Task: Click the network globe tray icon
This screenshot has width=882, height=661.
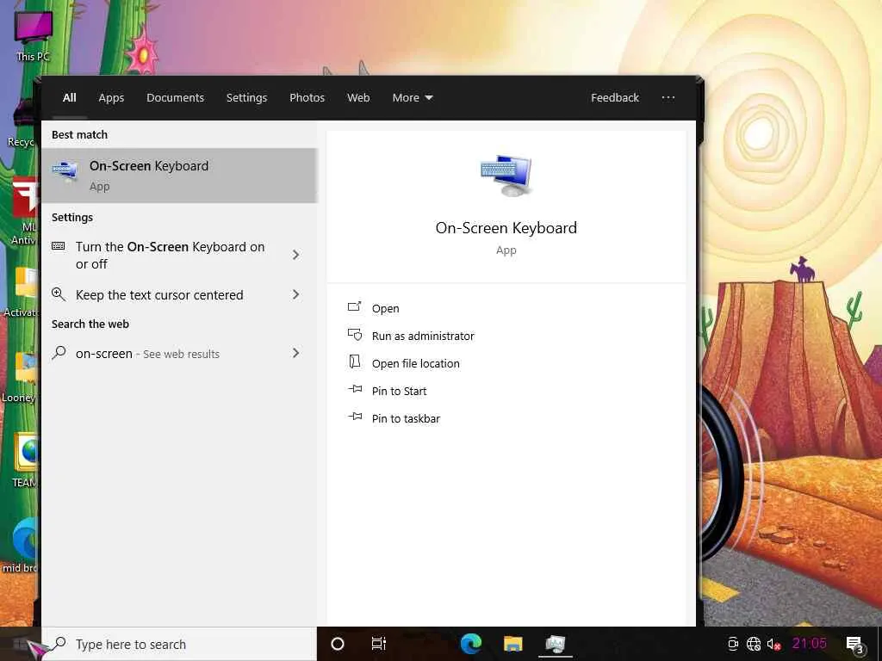Action: [x=754, y=644]
